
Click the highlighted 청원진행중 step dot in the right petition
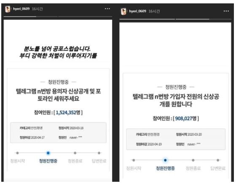click(x=165, y=160)
